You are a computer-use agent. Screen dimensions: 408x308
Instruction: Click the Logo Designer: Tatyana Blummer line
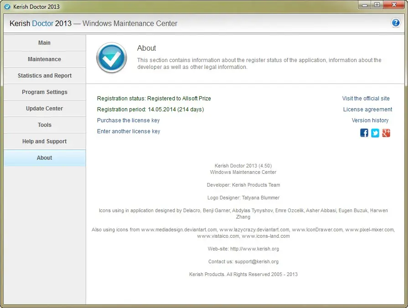(x=243, y=198)
